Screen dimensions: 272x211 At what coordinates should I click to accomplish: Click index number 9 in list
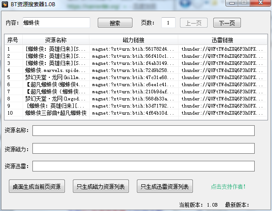coord(9,106)
